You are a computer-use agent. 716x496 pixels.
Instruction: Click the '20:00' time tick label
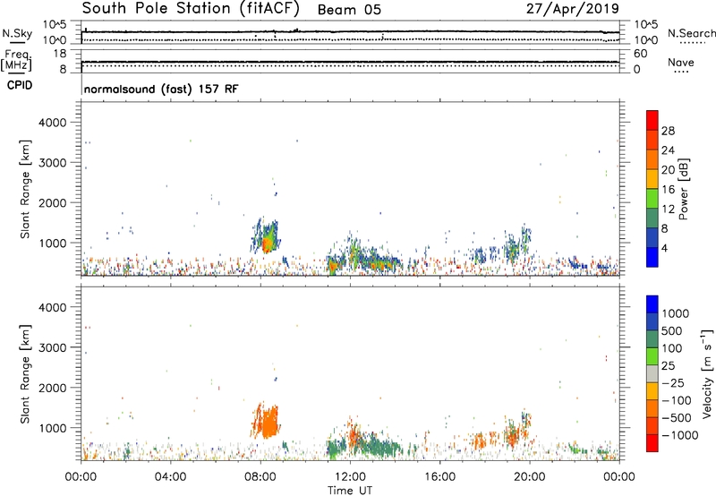pos(530,477)
